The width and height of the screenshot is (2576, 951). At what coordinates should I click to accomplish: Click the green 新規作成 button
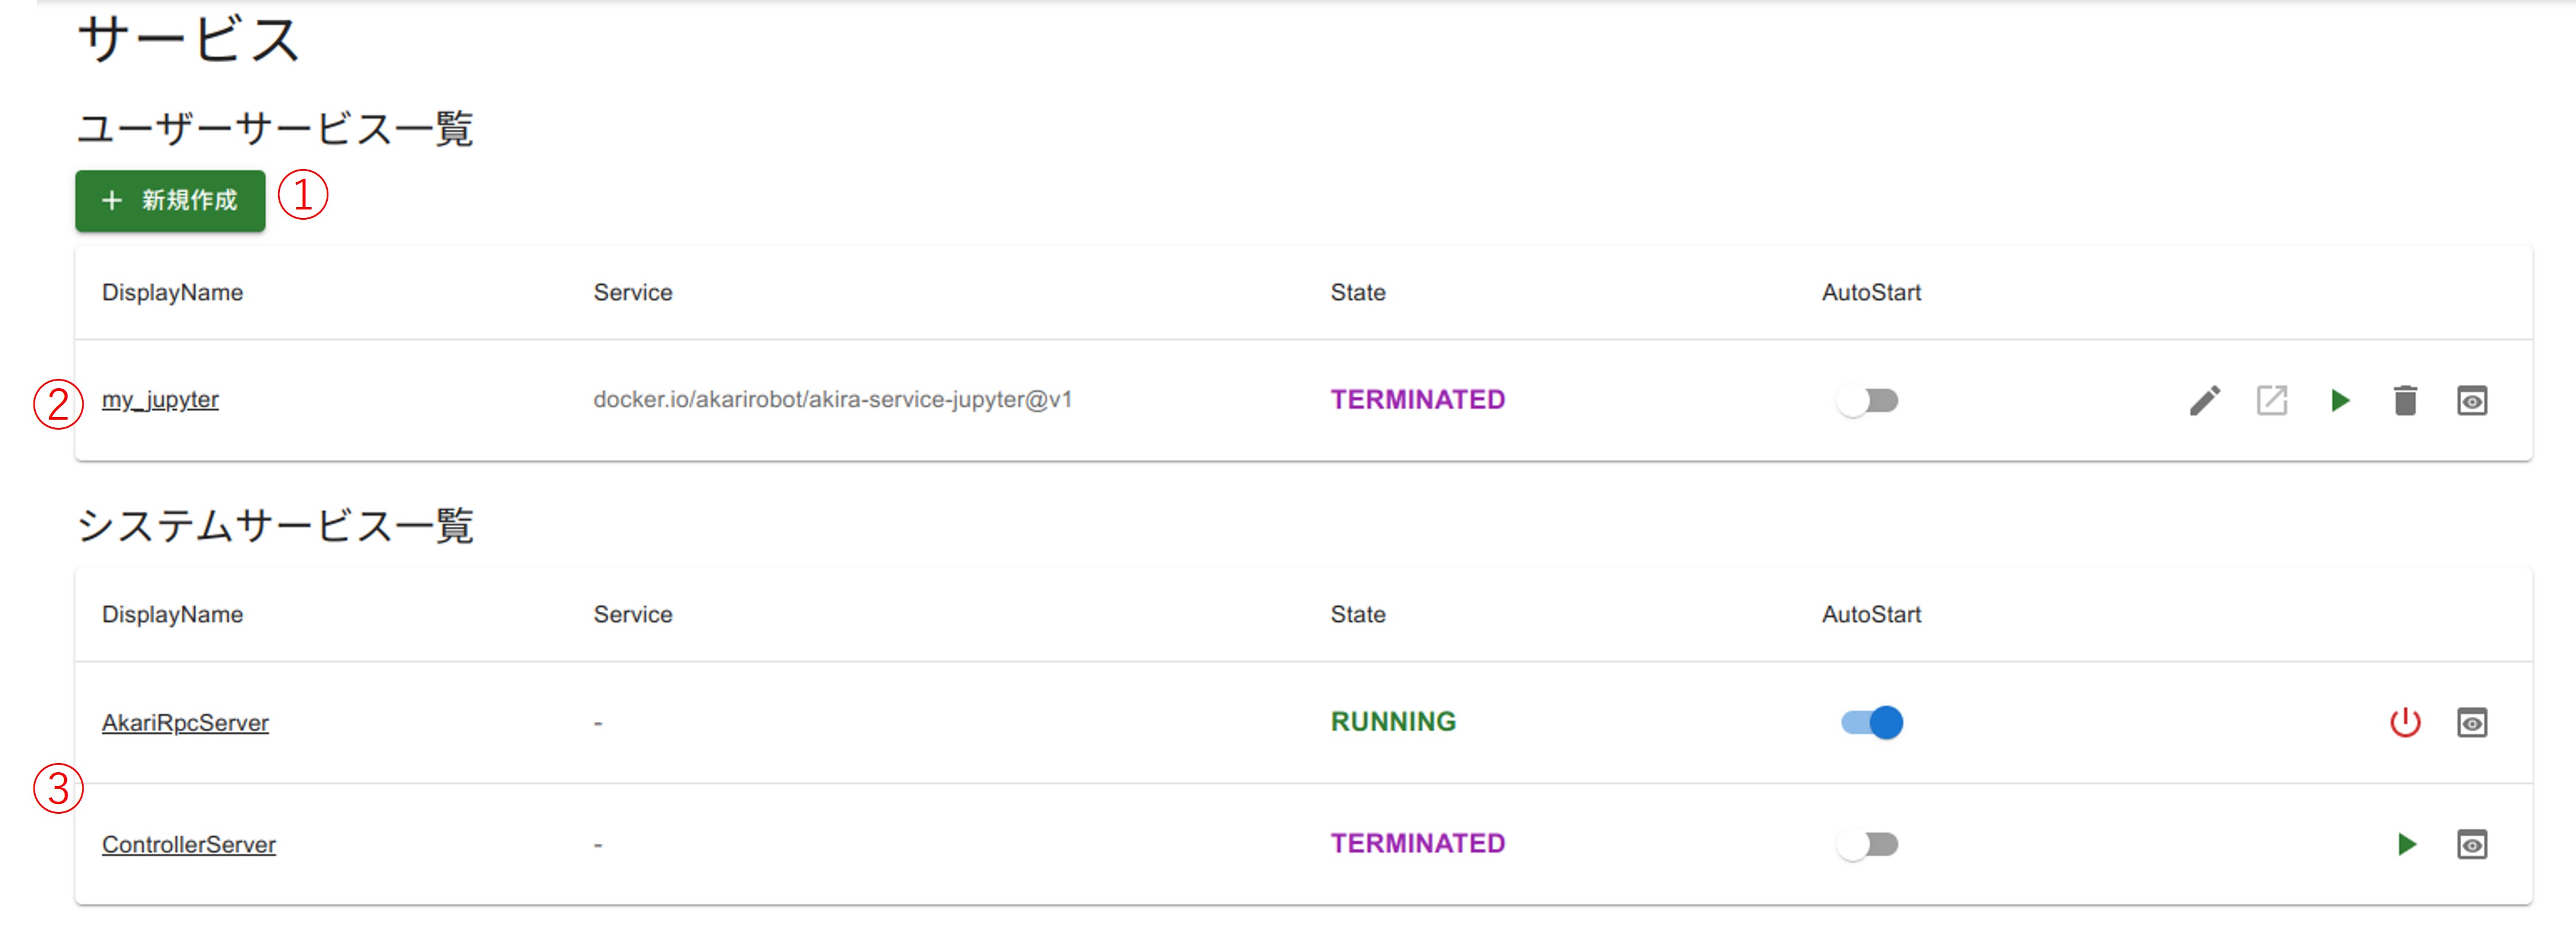170,201
